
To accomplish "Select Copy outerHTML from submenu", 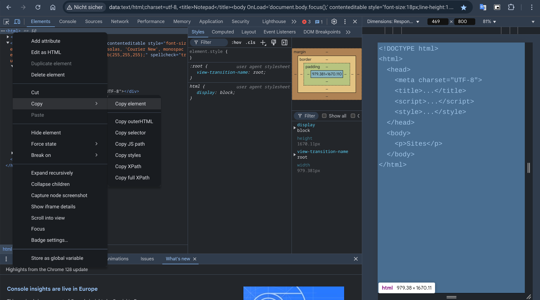I will (134, 121).
